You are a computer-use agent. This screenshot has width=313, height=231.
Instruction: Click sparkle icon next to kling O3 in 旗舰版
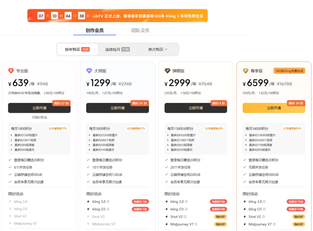pos(166,209)
